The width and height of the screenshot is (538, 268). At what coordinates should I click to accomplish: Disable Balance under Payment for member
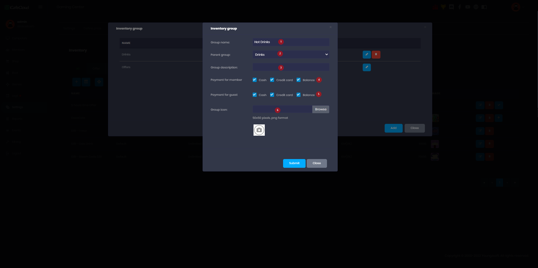click(299, 80)
